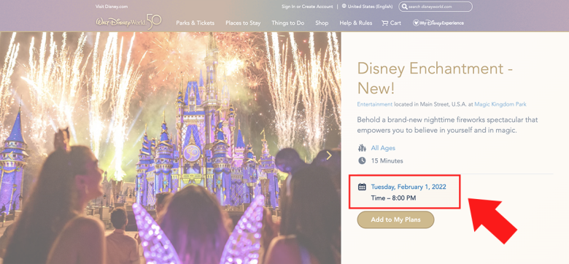569x264 pixels.
Task: Click the Behold a brand-new nighttime description
Action: pyautogui.click(x=447, y=125)
